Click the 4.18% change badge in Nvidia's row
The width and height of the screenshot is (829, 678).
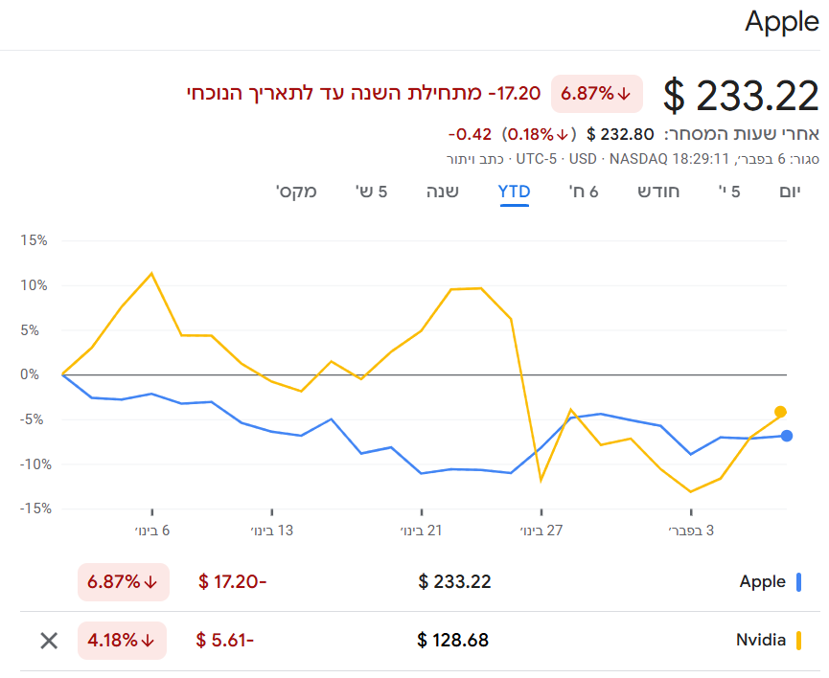tap(123, 640)
